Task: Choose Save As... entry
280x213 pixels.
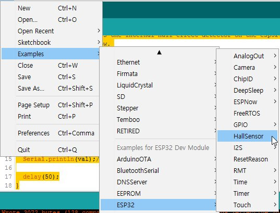Action: [x=51, y=88]
